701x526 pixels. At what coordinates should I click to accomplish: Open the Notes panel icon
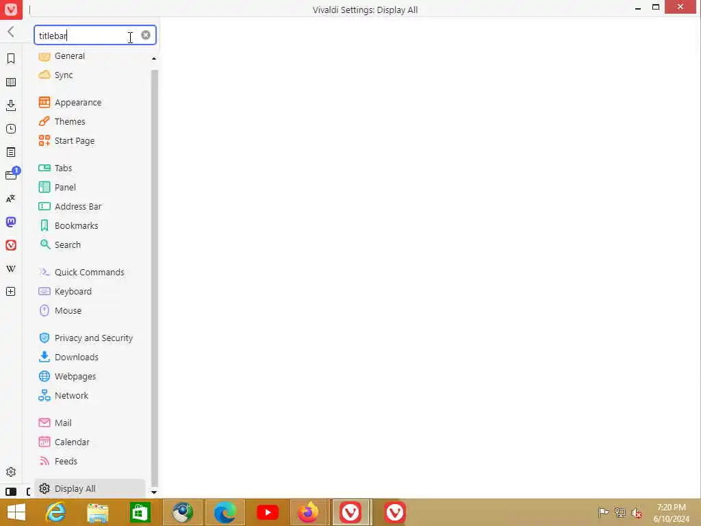pyautogui.click(x=11, y=152)
